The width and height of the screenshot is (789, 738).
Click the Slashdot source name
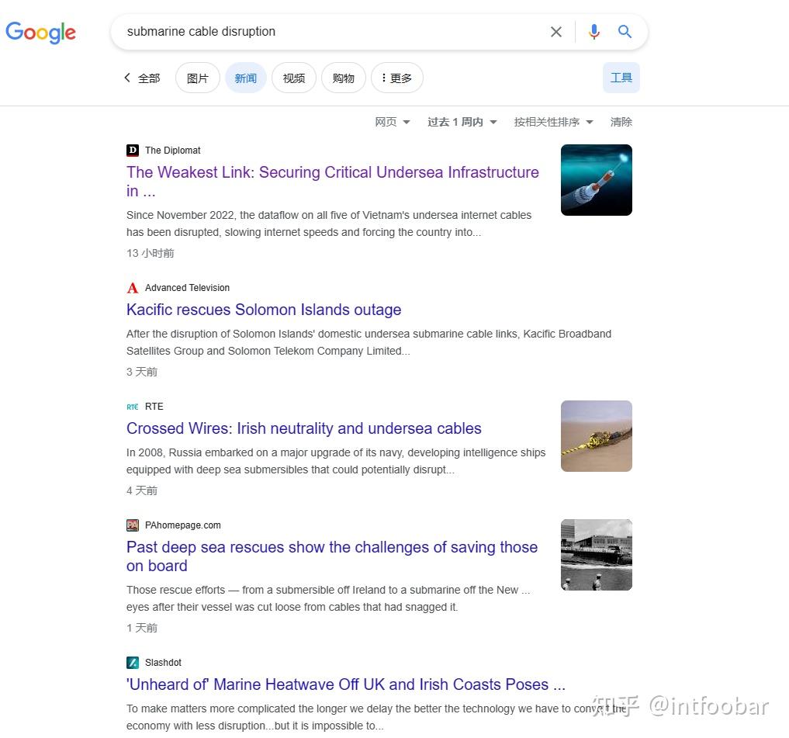(163, 663)
